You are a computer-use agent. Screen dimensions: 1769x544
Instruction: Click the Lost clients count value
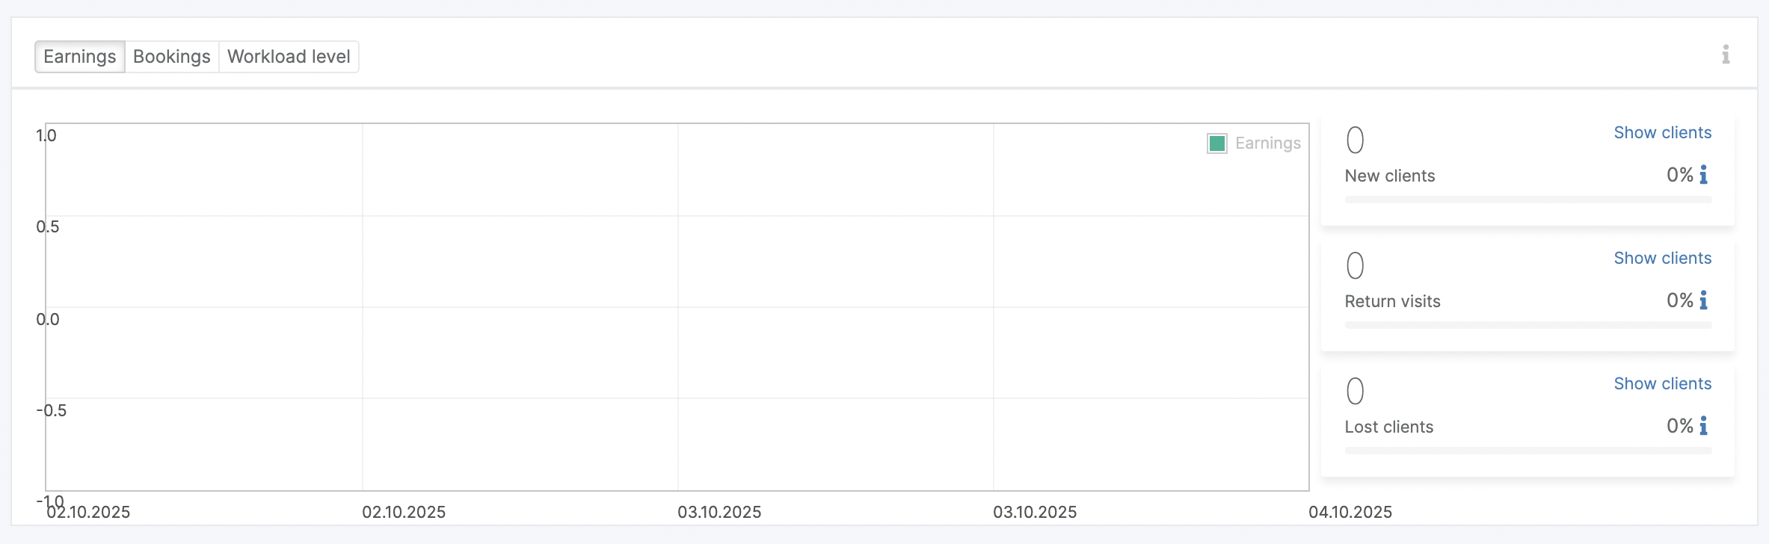pyautogui.click(x=1355, y=392)
